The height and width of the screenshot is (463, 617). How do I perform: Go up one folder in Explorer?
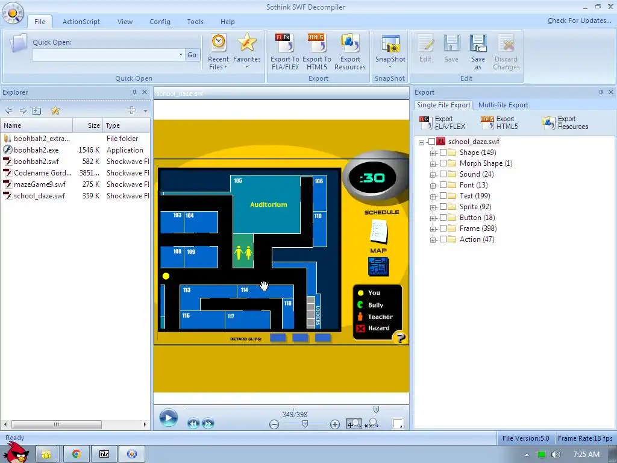tap(37, 111)
